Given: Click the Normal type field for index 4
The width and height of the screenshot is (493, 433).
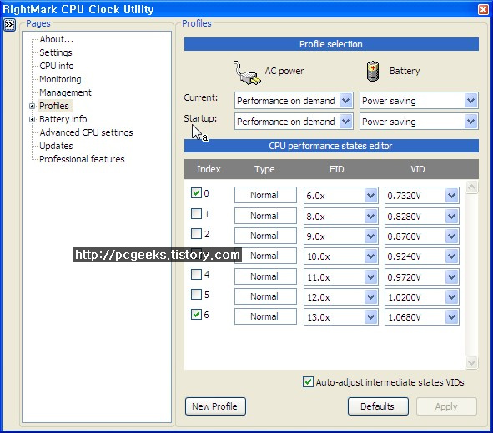Looking at the screenshot, I should (265, 276).
